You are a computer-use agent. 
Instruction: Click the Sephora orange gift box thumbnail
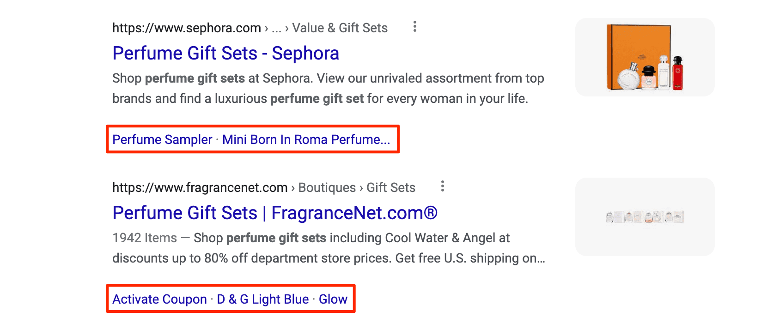tap(645, 57)
